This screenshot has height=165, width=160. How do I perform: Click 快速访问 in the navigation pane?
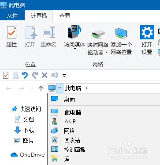pyautogui.click(x=30, y=109)
